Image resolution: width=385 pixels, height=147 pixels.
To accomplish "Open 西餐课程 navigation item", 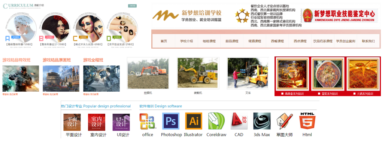I will (x=278, y=41).
